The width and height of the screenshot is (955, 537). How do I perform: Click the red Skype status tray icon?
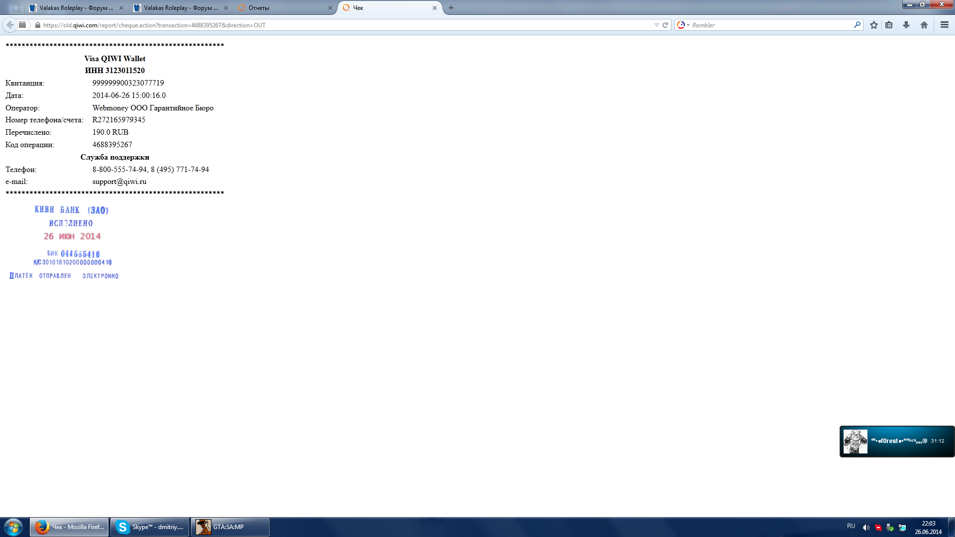pyautogui.click(x=878, y=528)
